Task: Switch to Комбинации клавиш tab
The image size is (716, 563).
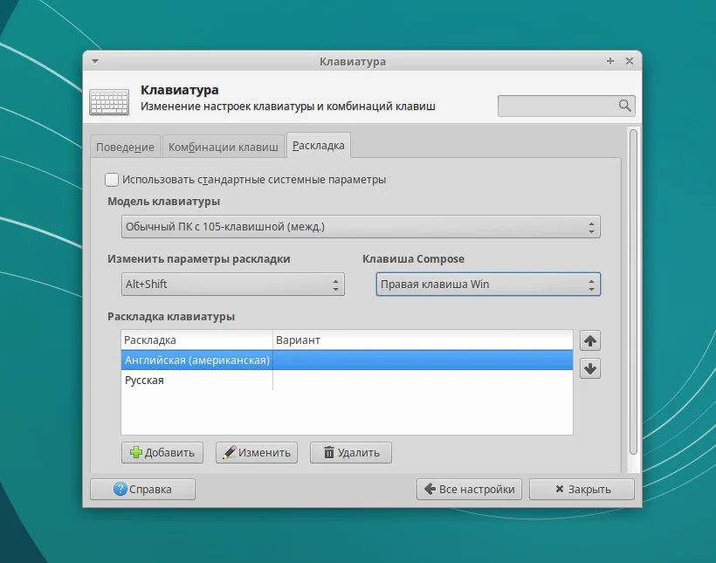Action: click(x=224, y=147)
